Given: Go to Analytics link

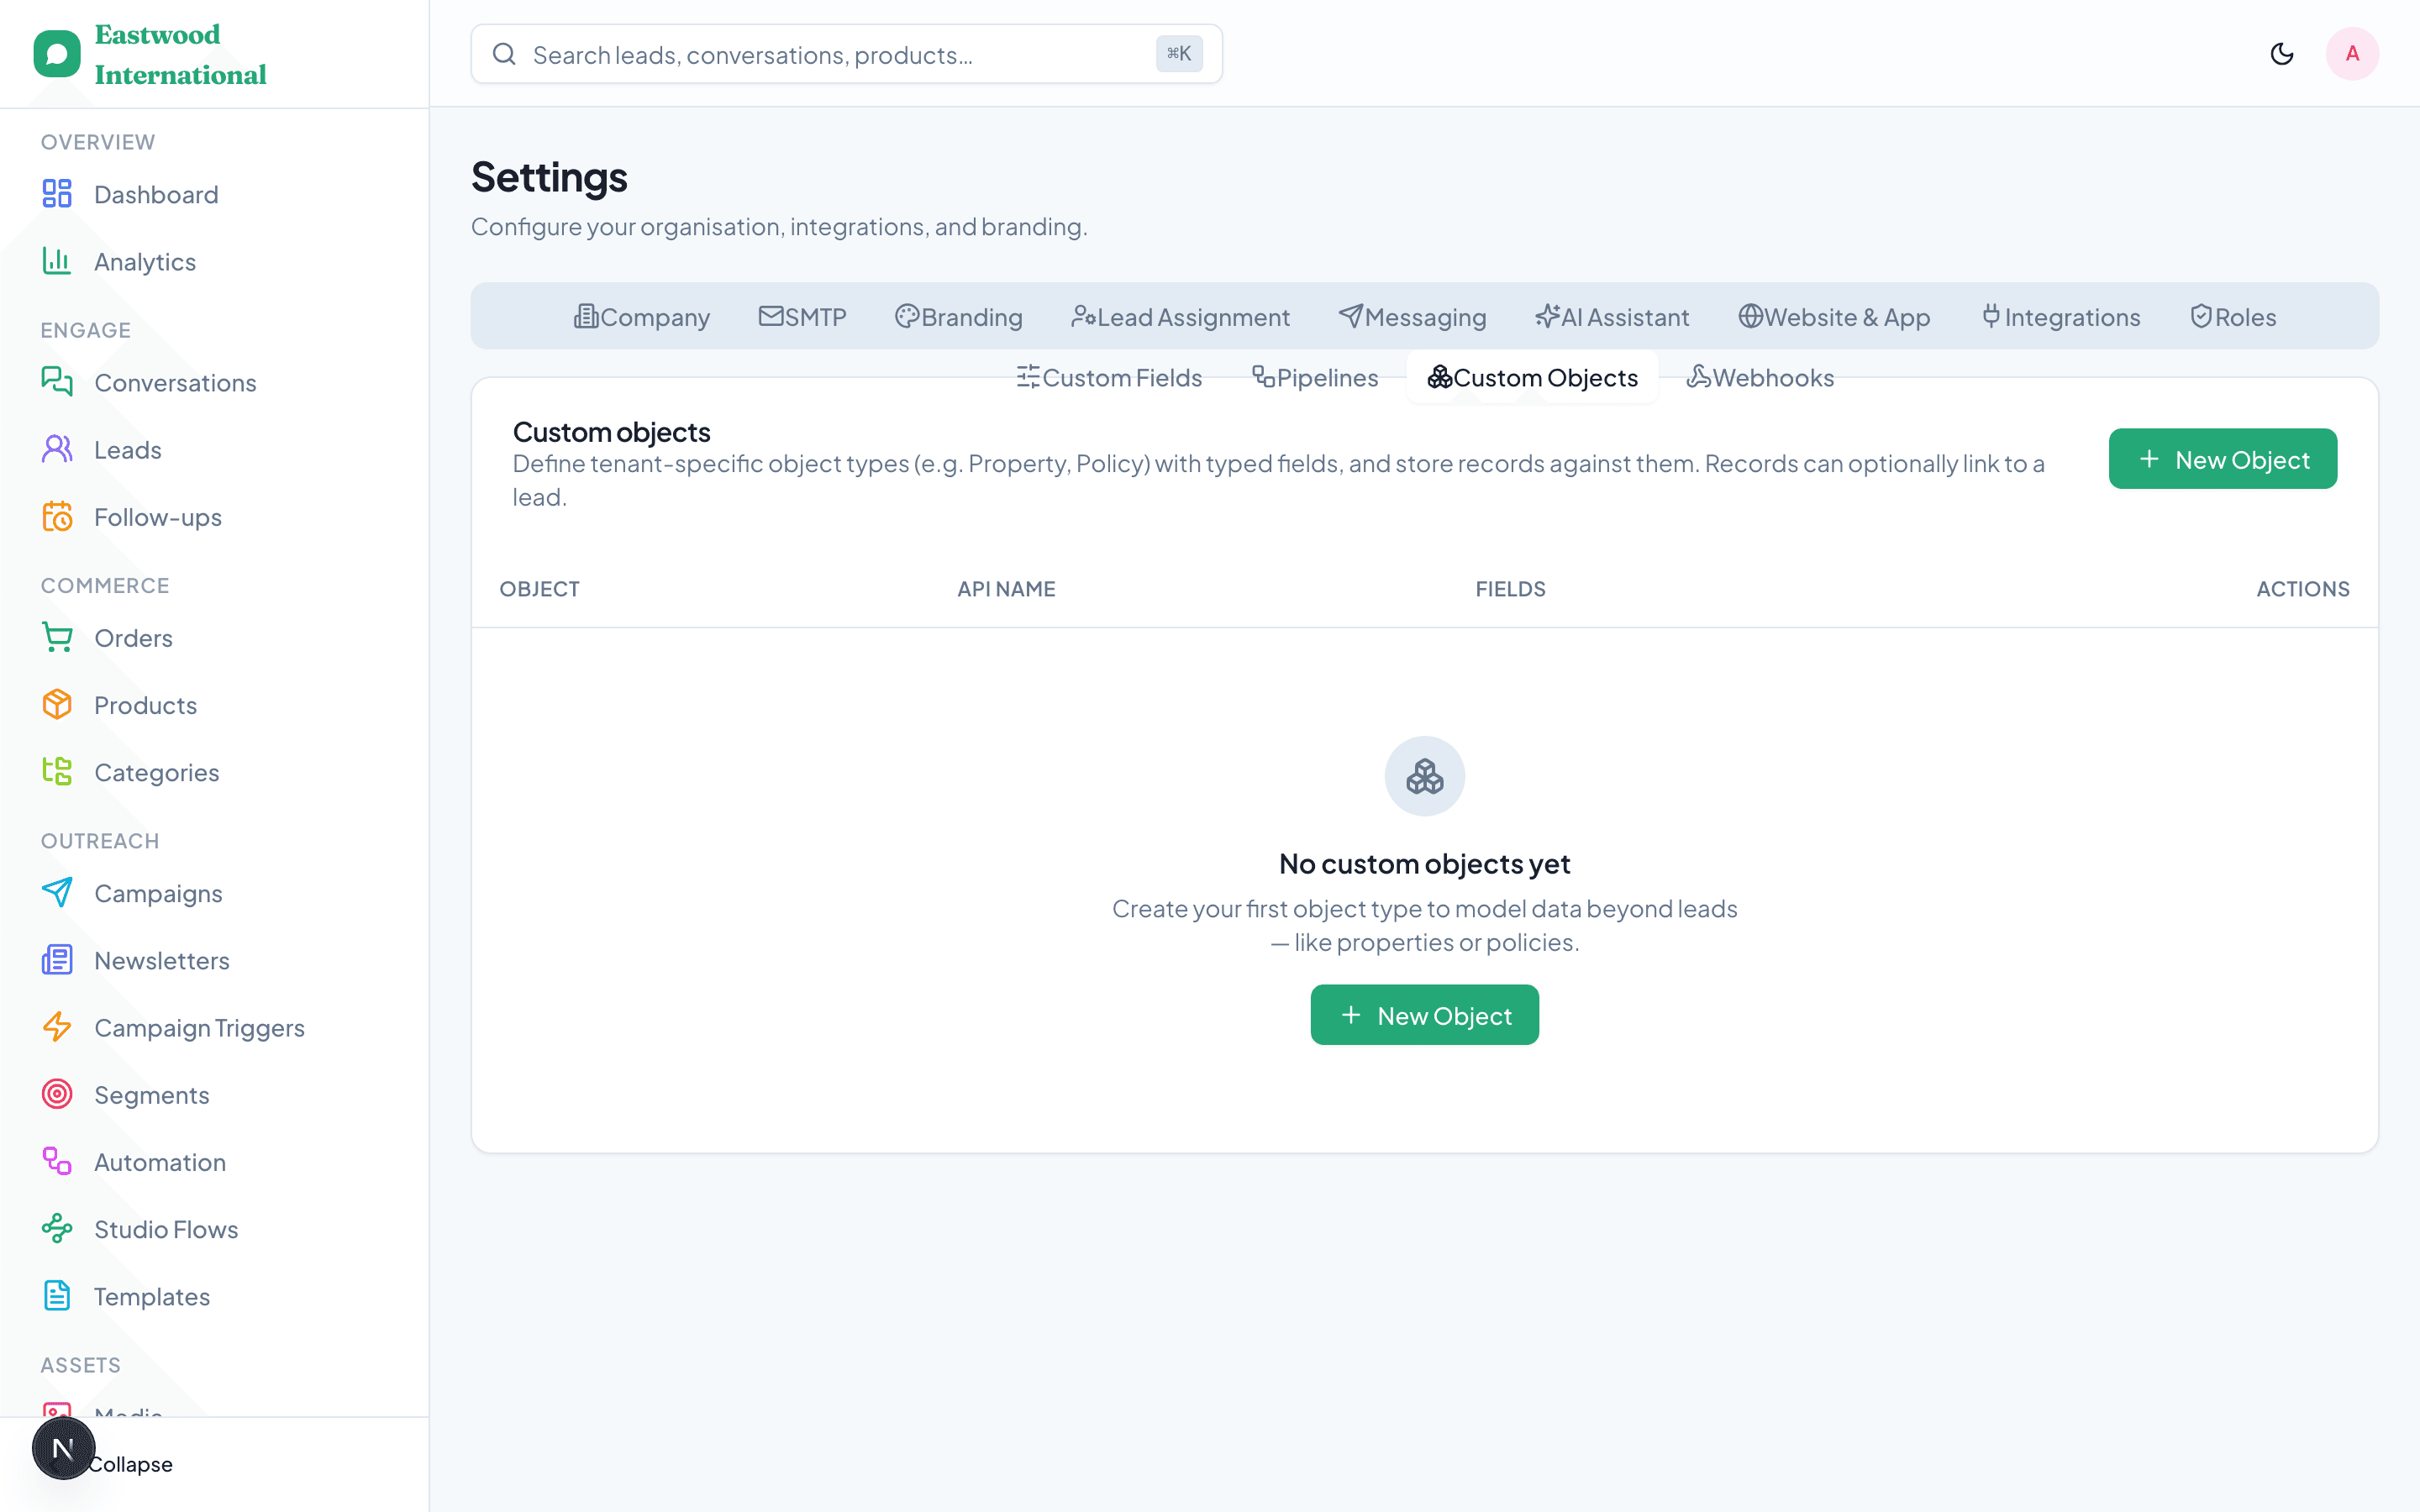Looking at the screenshot, I should tap(145, 261).
